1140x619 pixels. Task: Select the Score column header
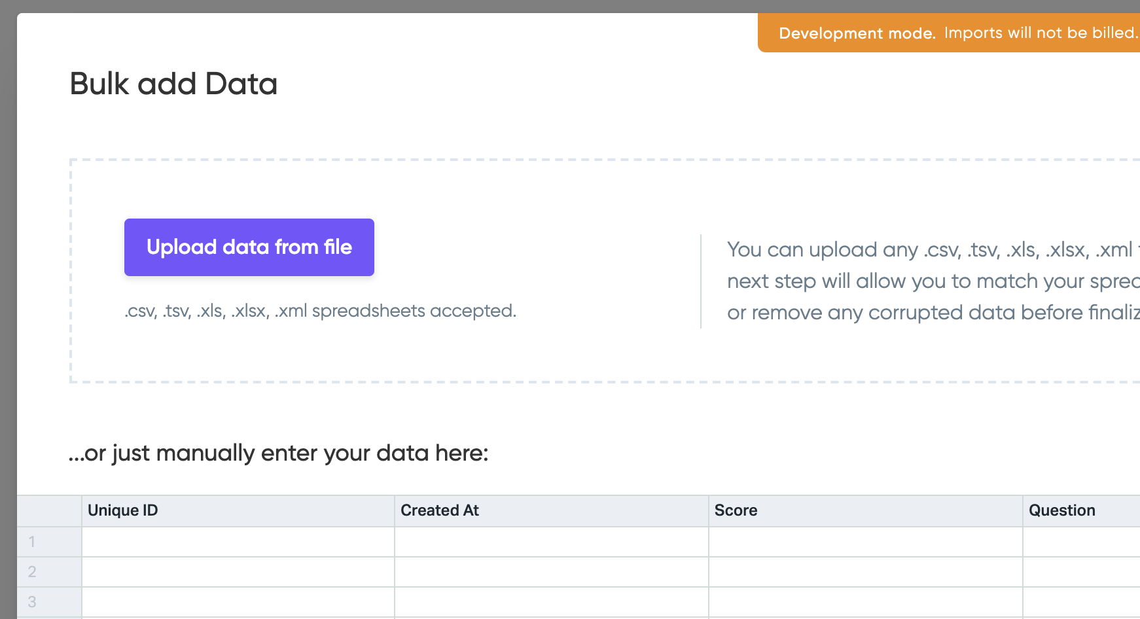click(866, 511)
